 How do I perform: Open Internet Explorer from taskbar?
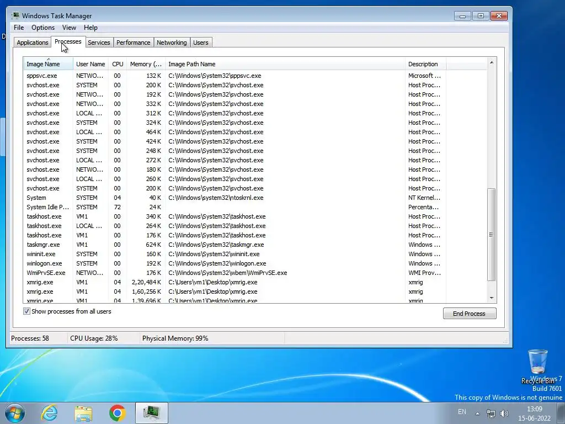[49, 413]
